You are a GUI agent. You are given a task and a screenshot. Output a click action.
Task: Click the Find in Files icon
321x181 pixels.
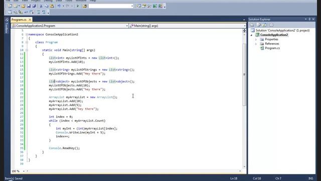point(85,6)
